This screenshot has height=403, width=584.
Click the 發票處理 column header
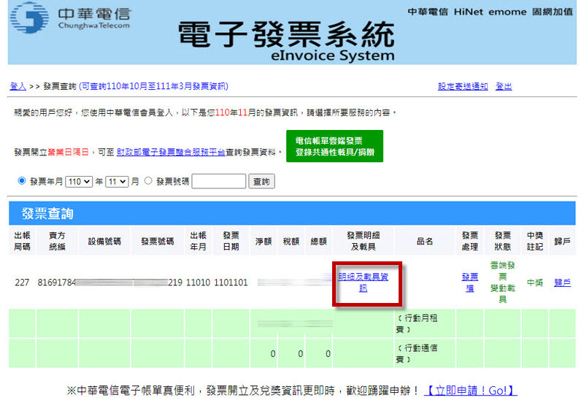[469, 241]
